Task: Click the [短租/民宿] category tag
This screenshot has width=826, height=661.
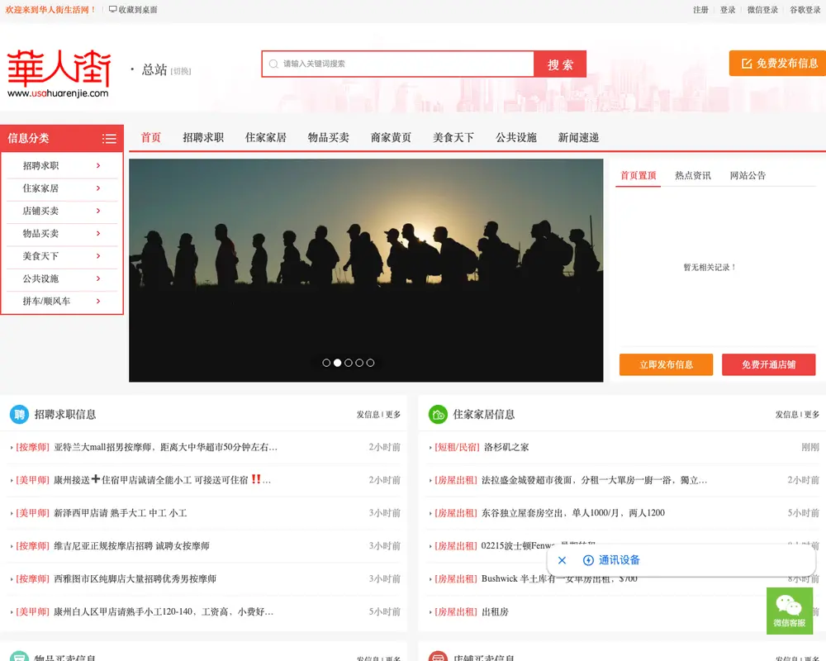Action: (x=457, y=447)
